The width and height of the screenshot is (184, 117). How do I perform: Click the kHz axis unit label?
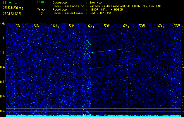click(3, 24)
